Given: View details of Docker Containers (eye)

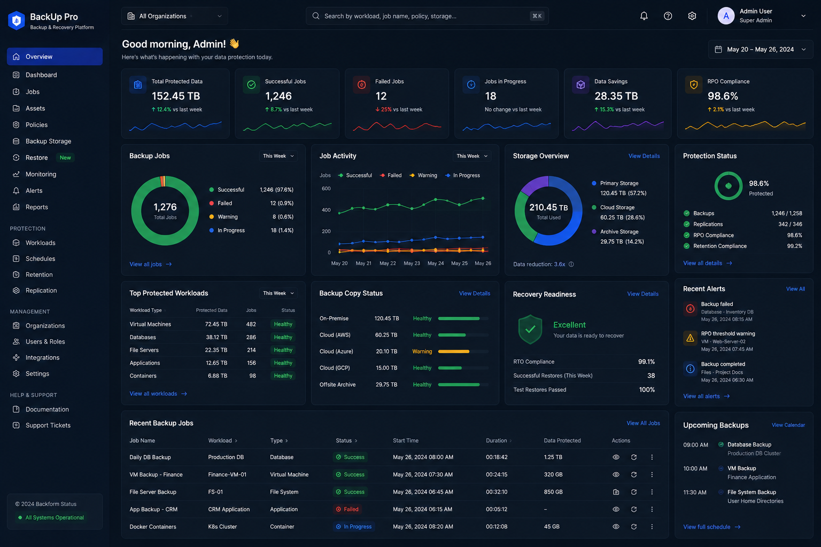Looking at the screenshot, I should pos(616,527).
